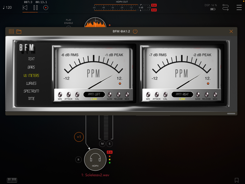Adjust the left meter RELEASE knob
This screenshot has width=245, height=184.
118,95
